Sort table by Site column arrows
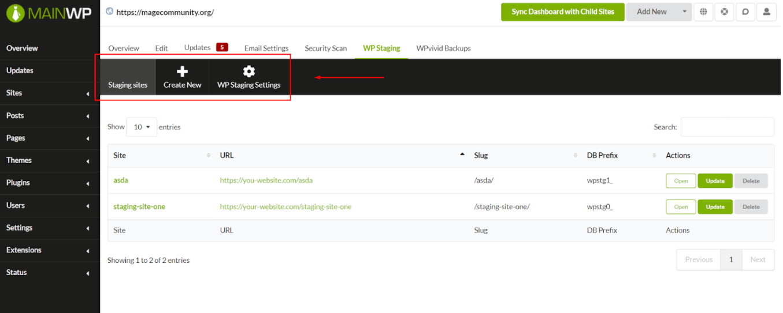 (209, 156)
